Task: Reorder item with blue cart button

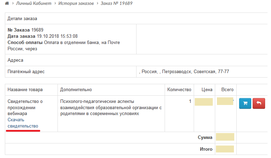Action: (x=245, y=103)
